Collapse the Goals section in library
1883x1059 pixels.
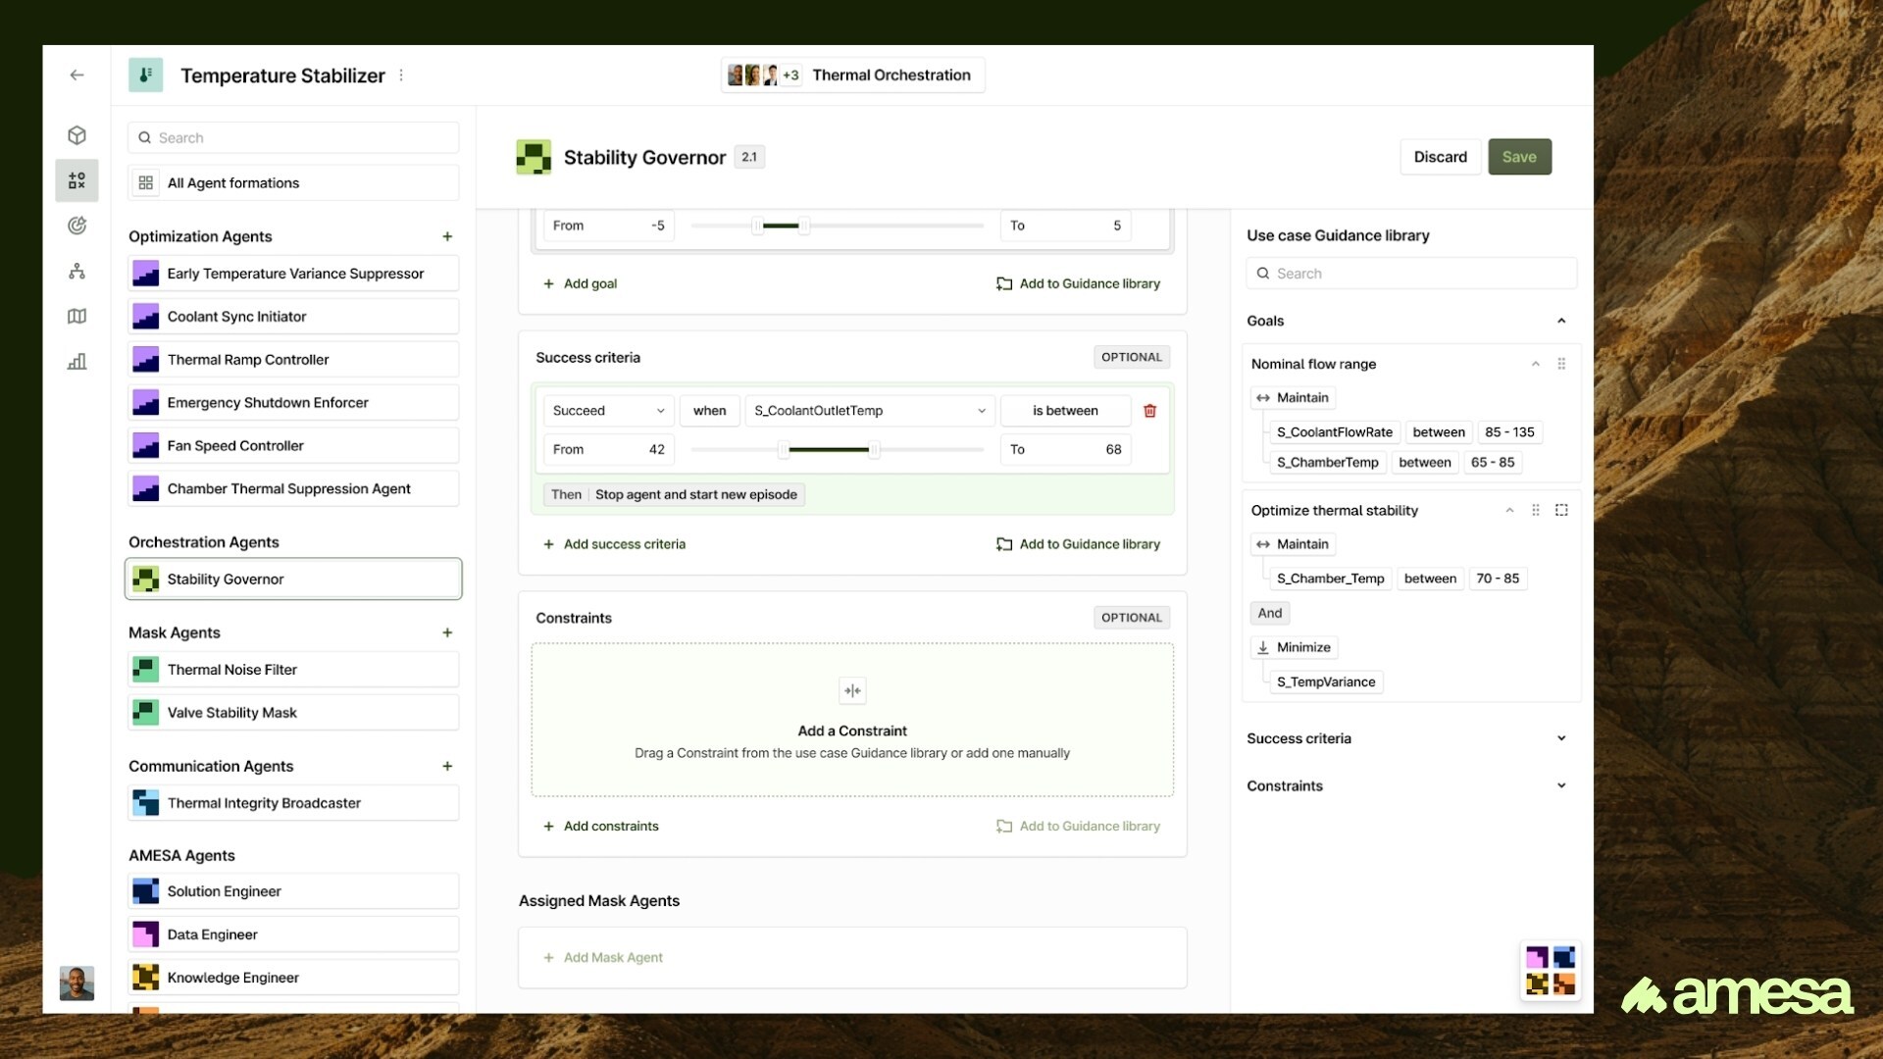(1561, 321)
